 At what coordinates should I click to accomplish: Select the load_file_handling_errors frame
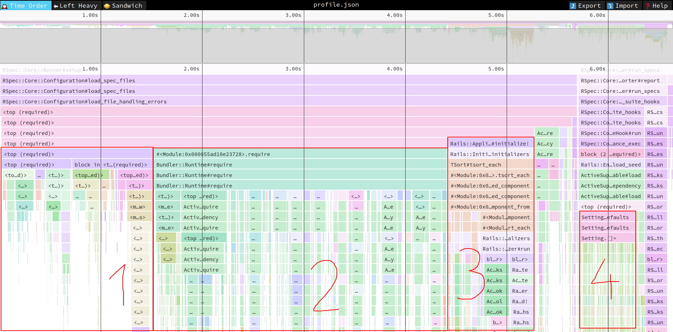point(85,102)
